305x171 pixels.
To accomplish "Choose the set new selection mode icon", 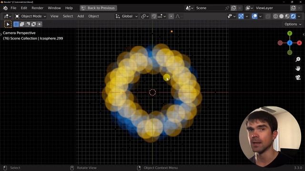I will pos(16,24).
